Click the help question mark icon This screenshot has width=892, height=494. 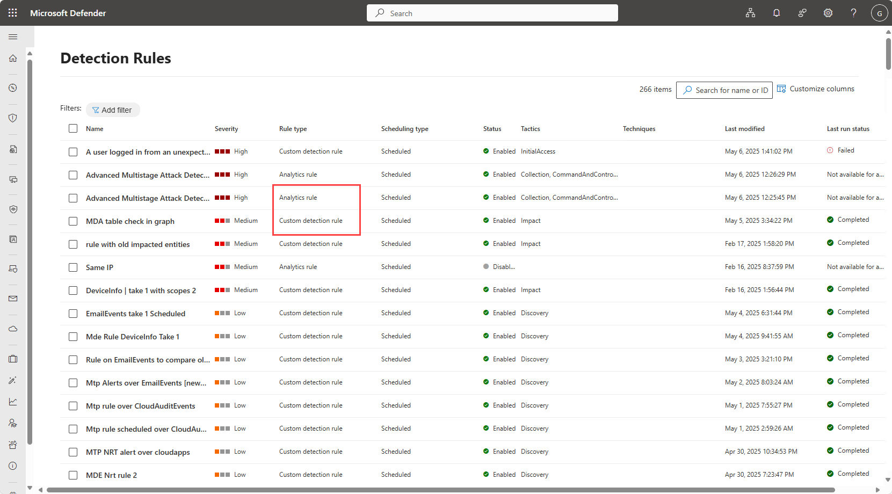click(x=853, y=13)
